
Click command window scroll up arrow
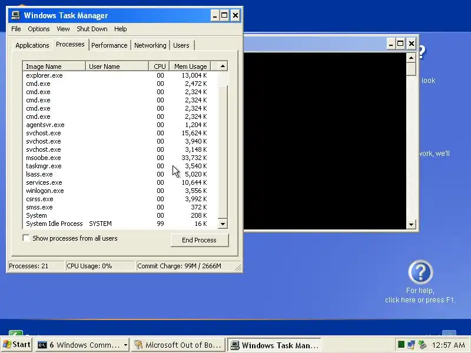point(411,58)
